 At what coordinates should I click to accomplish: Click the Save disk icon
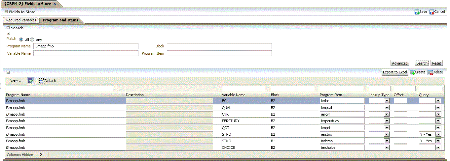tap(417, 12)
